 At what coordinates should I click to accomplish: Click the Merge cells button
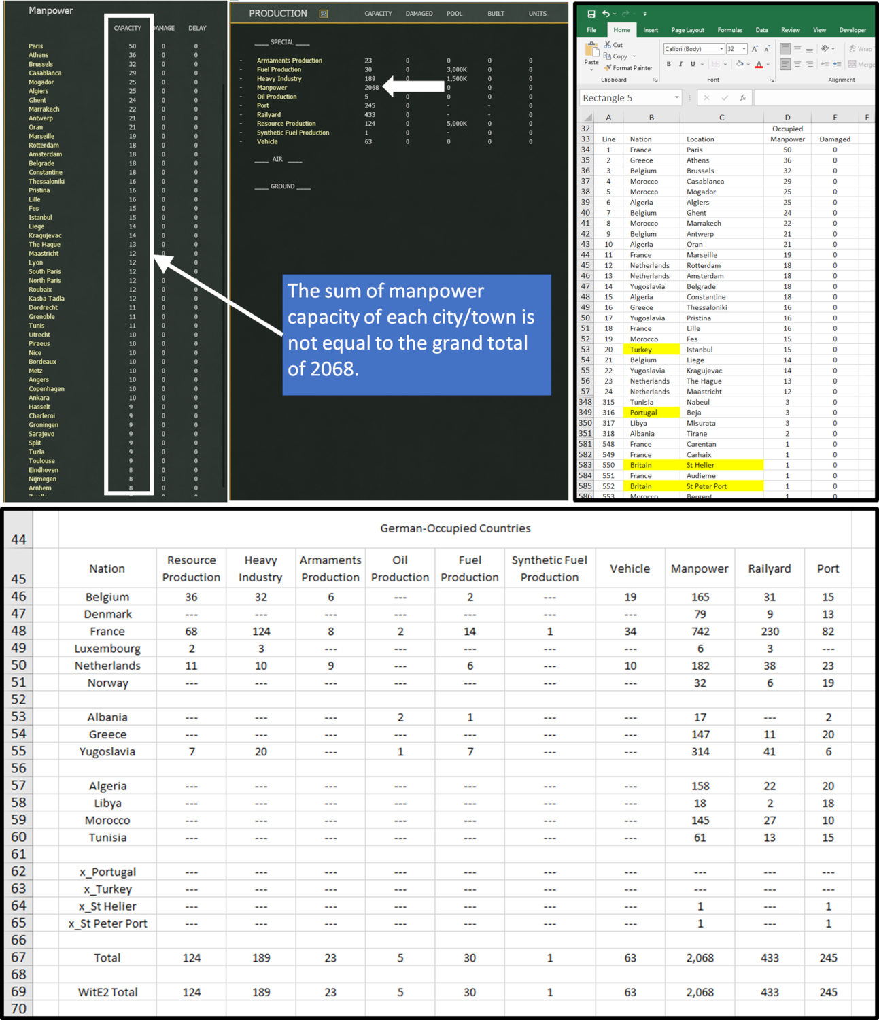(x=861, y=65)
